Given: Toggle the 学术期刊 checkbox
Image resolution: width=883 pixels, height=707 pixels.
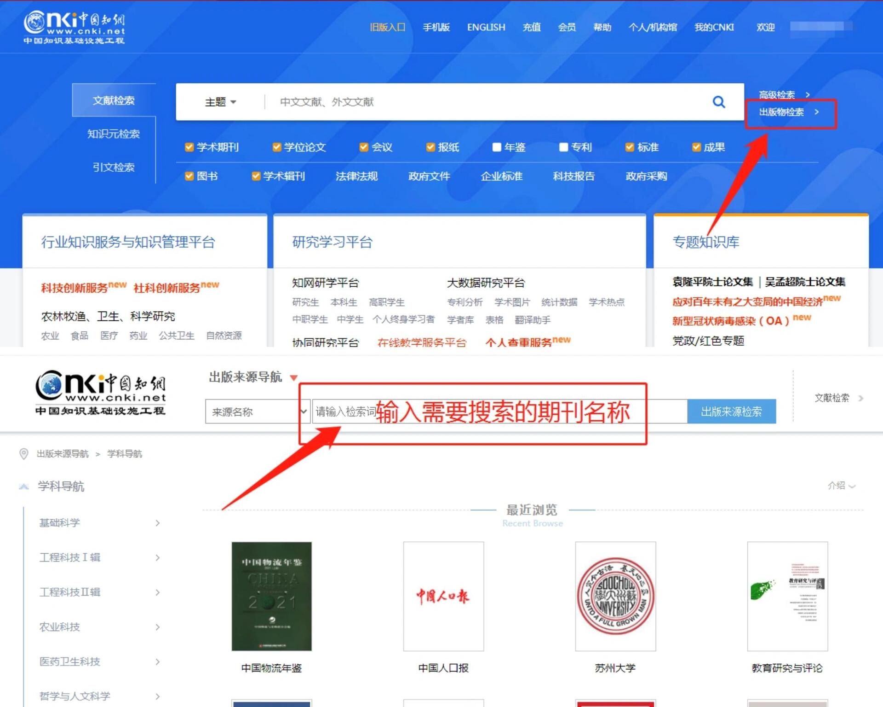Looking at the screenshot, I should pos(189,147).
